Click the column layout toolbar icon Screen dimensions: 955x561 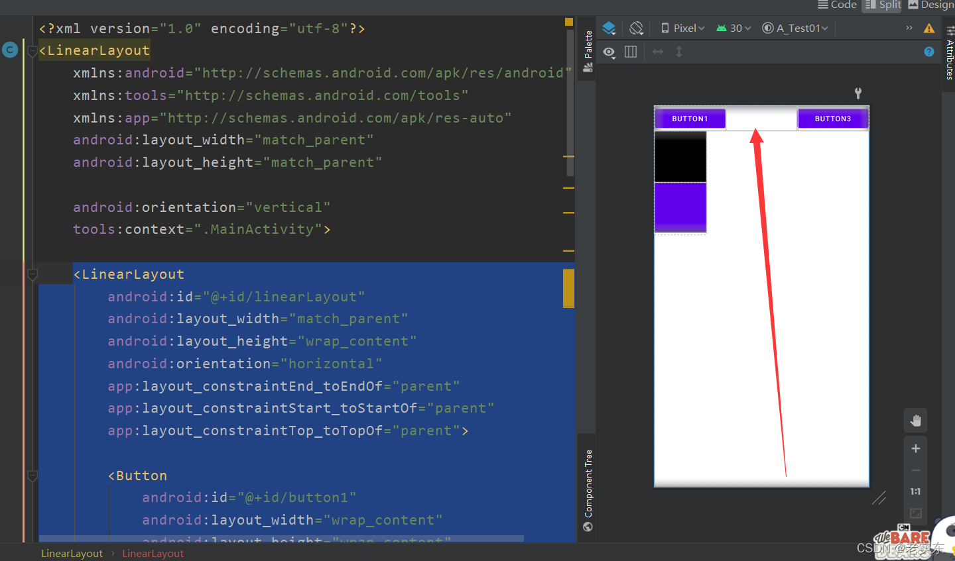[631, 52]
